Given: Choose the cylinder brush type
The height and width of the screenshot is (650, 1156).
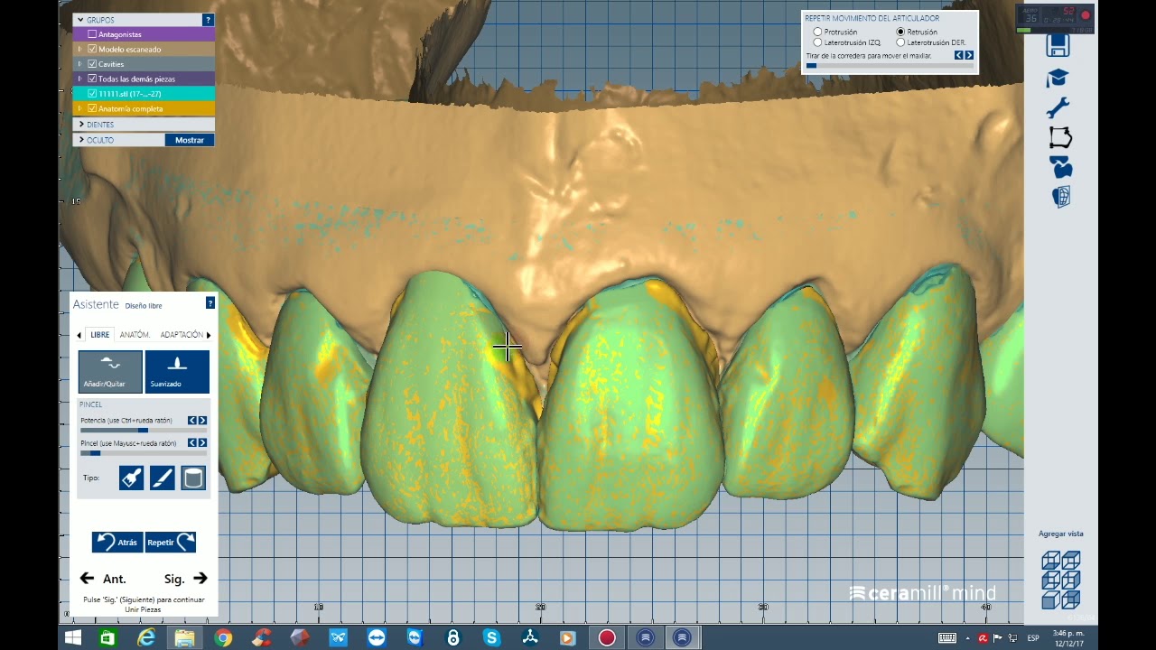Looking at the screenshot, I should click(193, 478).
